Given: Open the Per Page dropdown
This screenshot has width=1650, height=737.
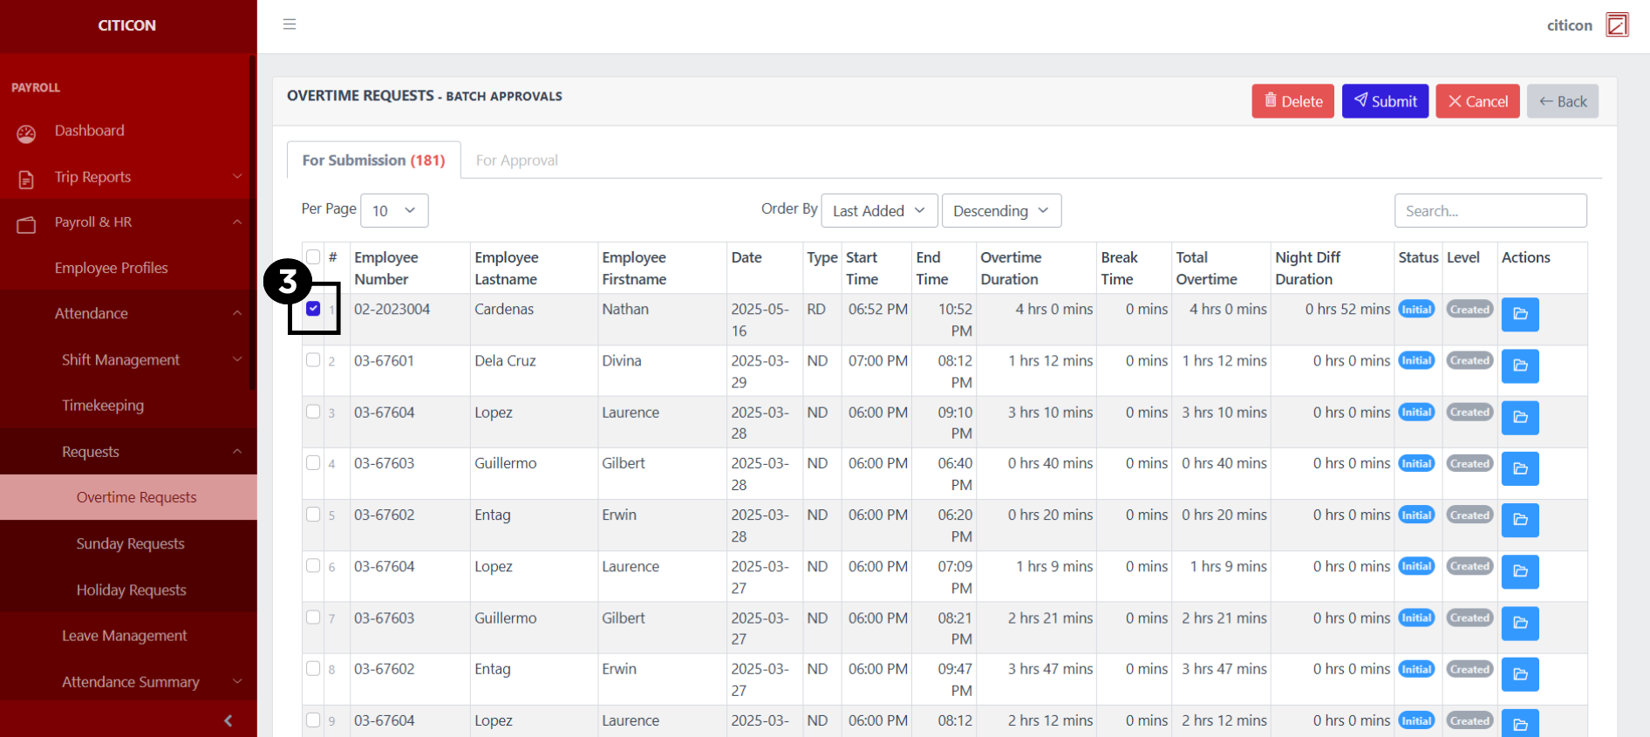Looking at the screenshot, I should 394,211.
